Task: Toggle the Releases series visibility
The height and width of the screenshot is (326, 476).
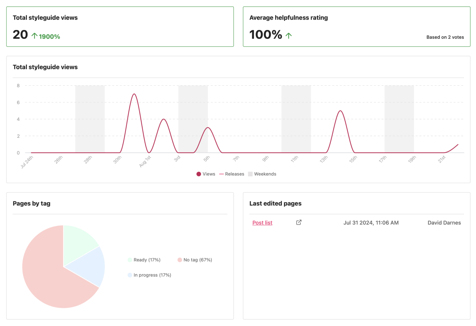Action: [232, 174]
